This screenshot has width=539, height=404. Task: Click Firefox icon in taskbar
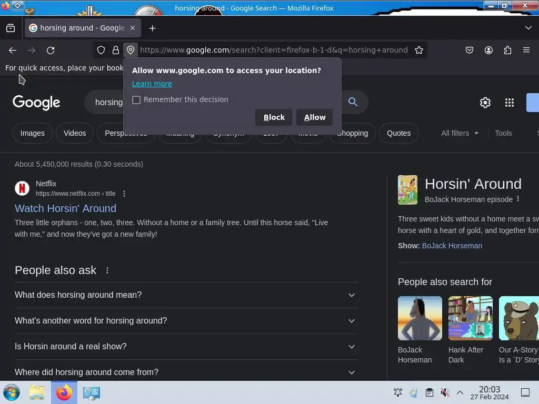coord(64,392)
